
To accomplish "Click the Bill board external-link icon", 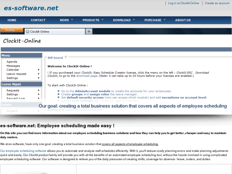I will point(66,57).
